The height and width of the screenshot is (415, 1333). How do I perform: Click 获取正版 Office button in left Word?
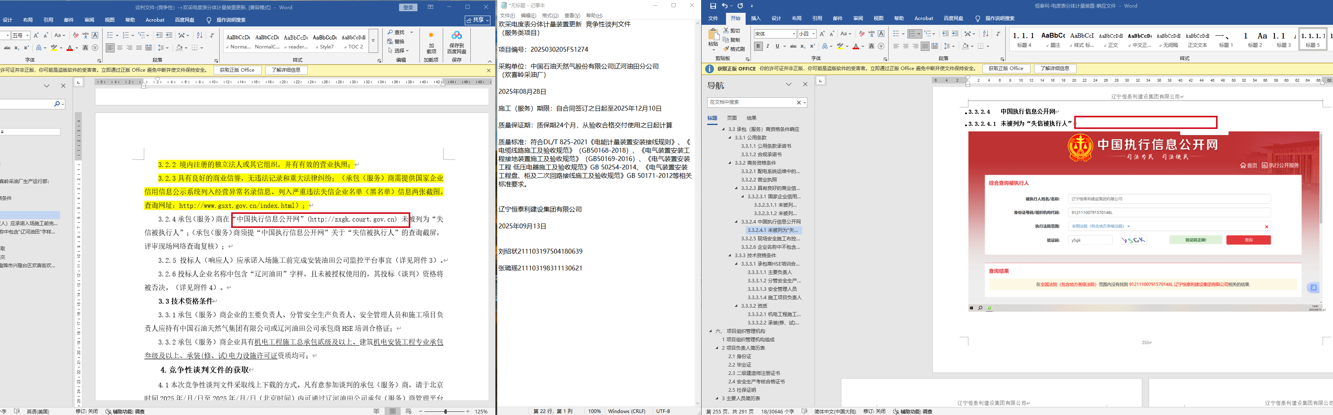237,71
